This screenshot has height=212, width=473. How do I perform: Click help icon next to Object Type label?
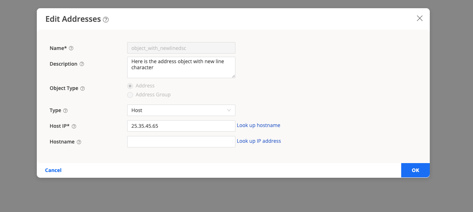click(83, 89)
